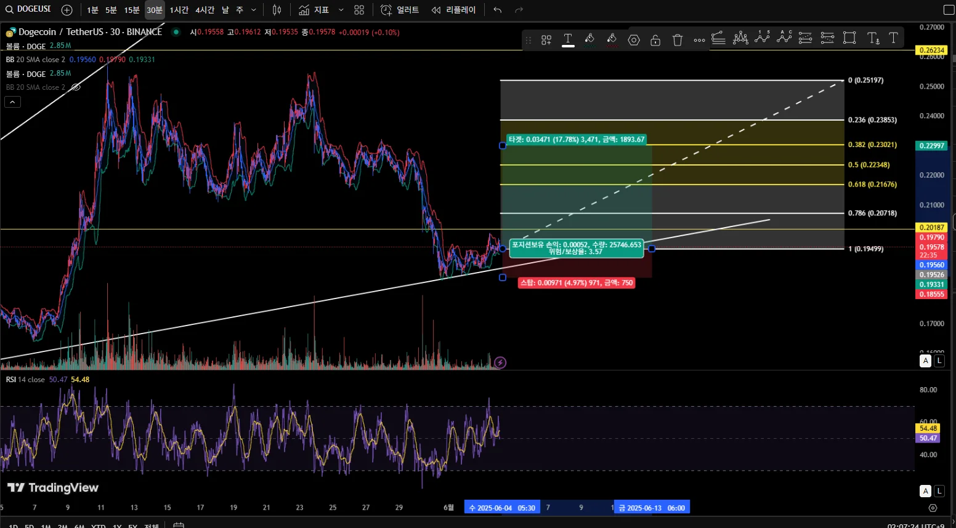Viewport: 956px width, 528px height.
Task: Click the 2025-06-04 05:30 time axis label
Action: 502,508
